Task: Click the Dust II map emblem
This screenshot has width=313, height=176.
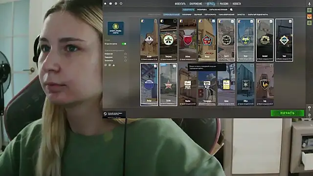Action: 226,40
